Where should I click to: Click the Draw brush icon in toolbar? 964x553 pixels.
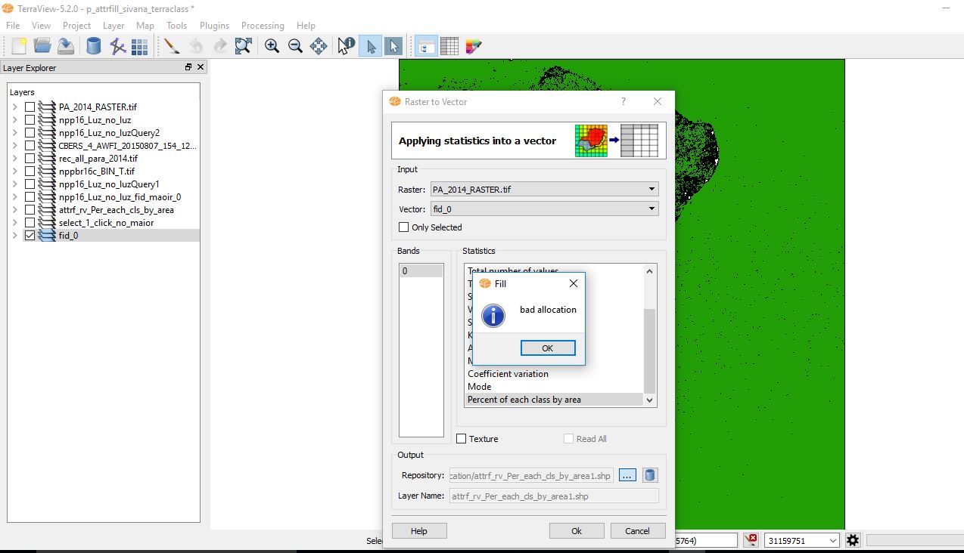(x=171, y=46)
